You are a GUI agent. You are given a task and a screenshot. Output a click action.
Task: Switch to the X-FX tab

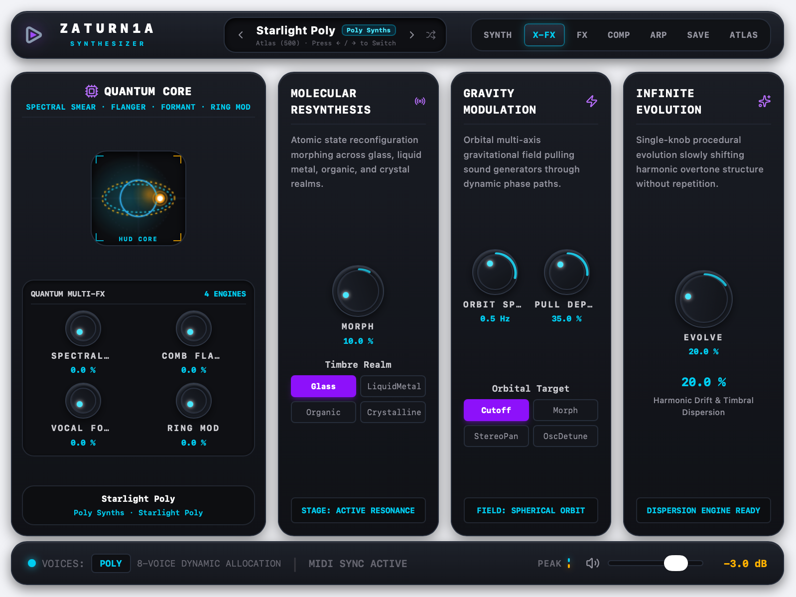pyautogui.click(x=544, y=35)
